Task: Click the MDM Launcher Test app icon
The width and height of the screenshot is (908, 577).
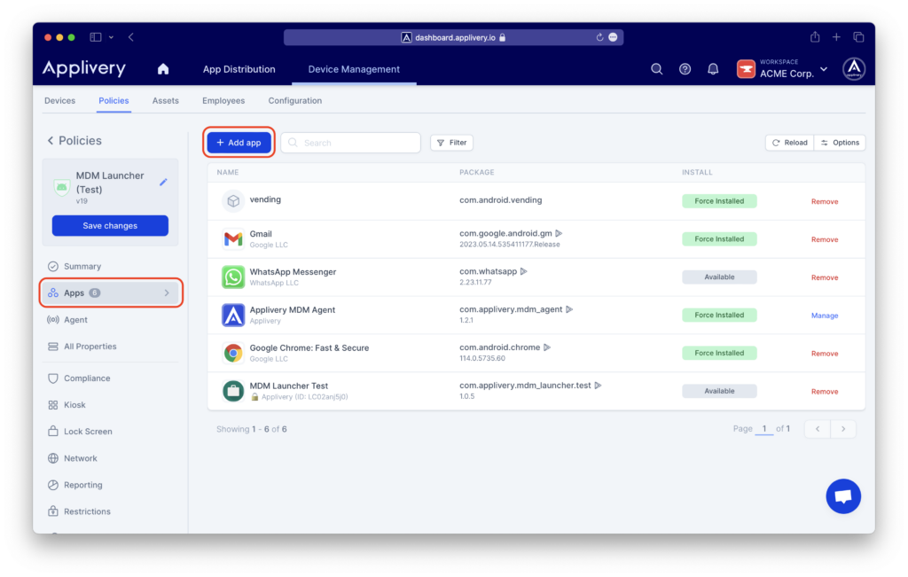Action: click(233, 391)
